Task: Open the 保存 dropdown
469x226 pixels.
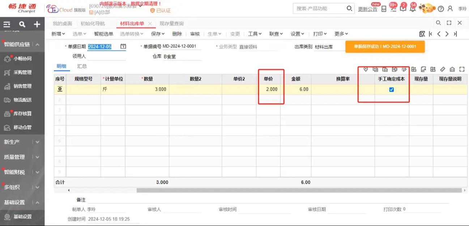Action: pyautogui.click(x=158, y=34)
